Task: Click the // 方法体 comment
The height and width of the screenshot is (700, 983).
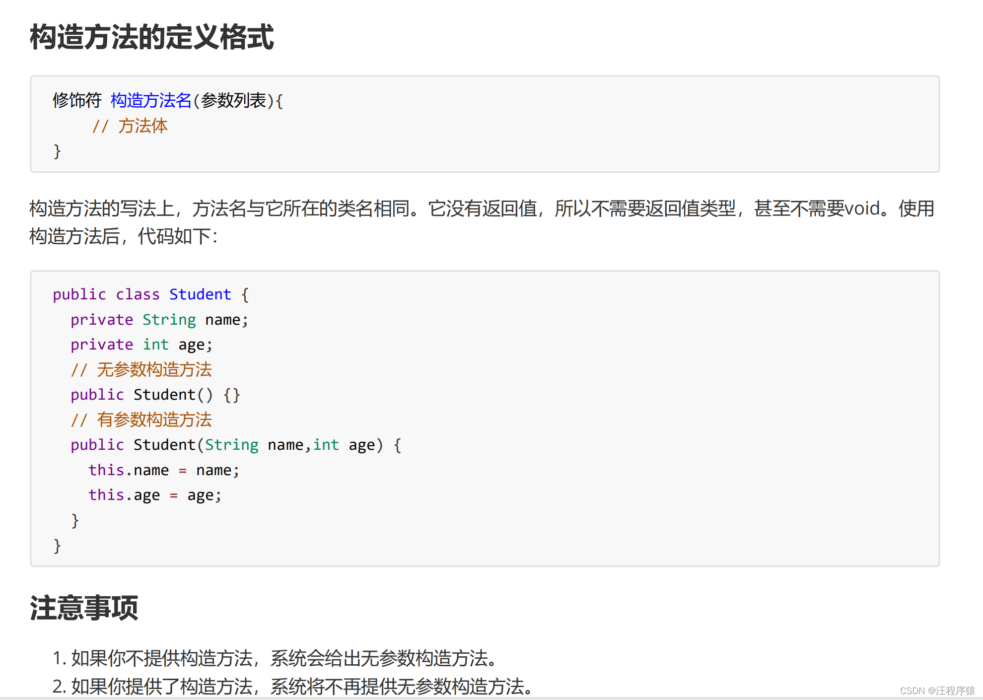Action: coord(130,126)
